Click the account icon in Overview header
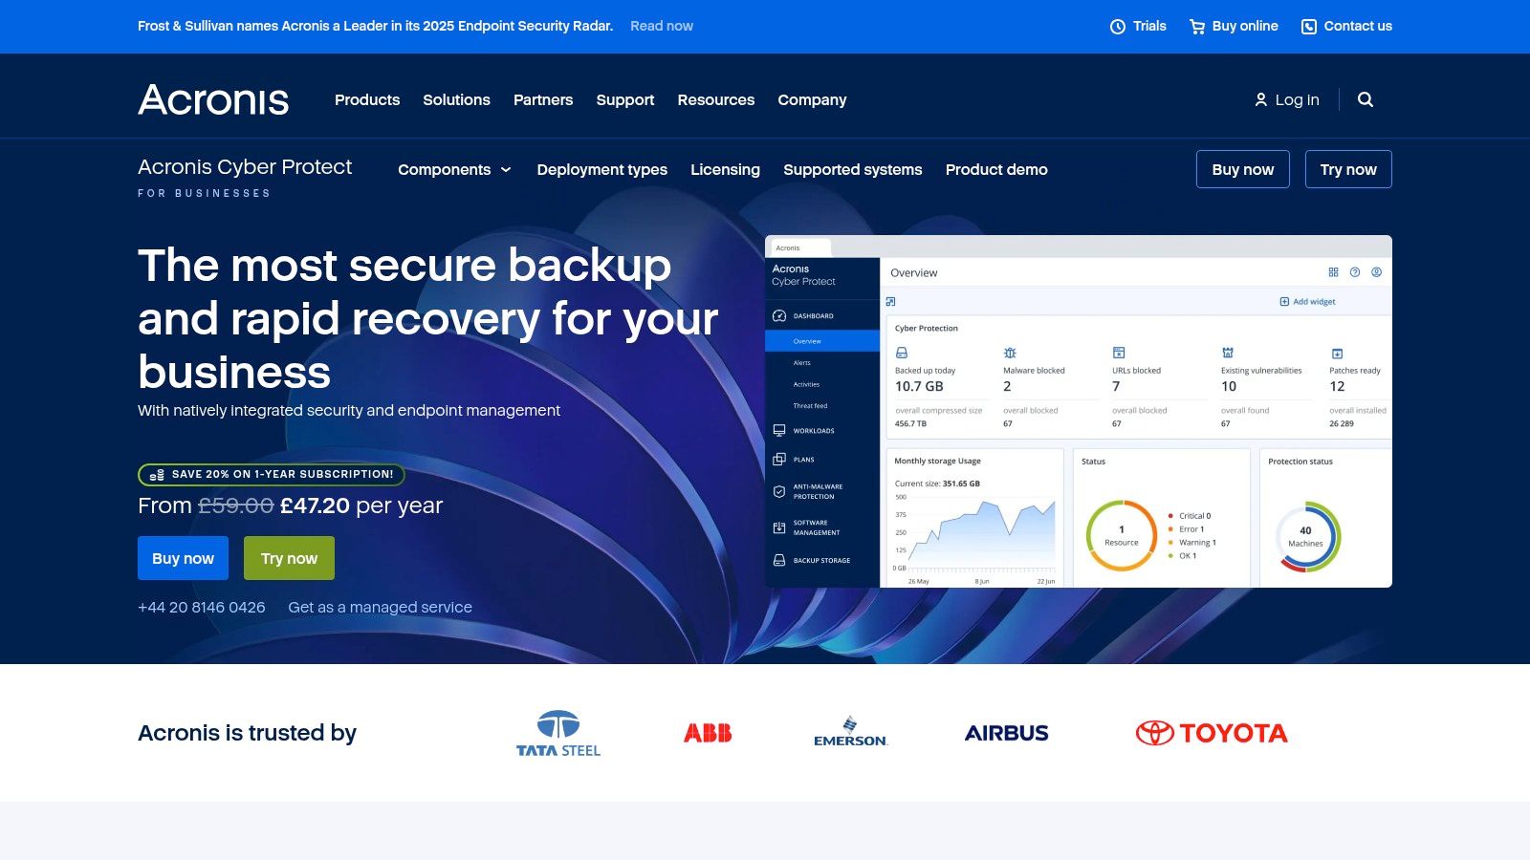This screenshot has width=1530, height=860. (1377, 272)
